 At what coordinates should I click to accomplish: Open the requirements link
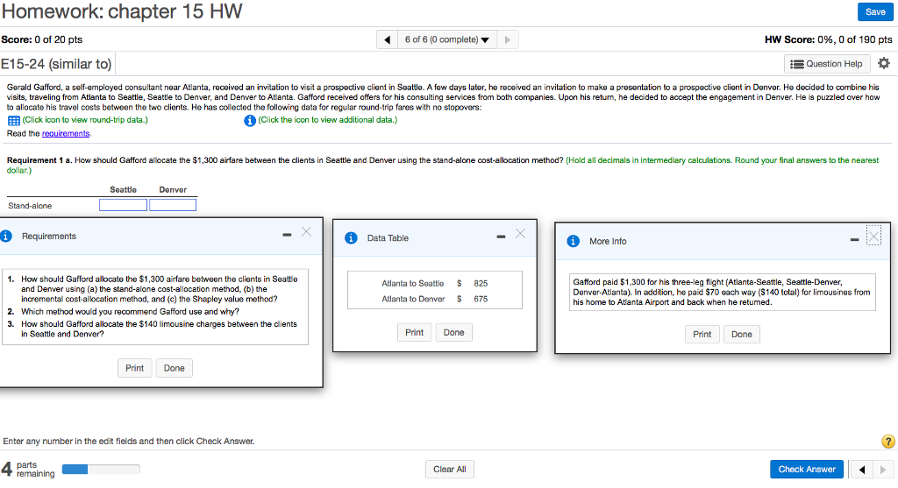[x=66, y=133]
